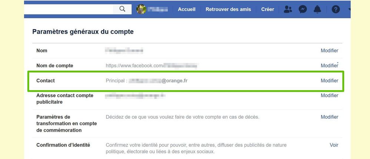Open the friend requests icon
This screenshot has height=159, width=370.
(288, 9)
